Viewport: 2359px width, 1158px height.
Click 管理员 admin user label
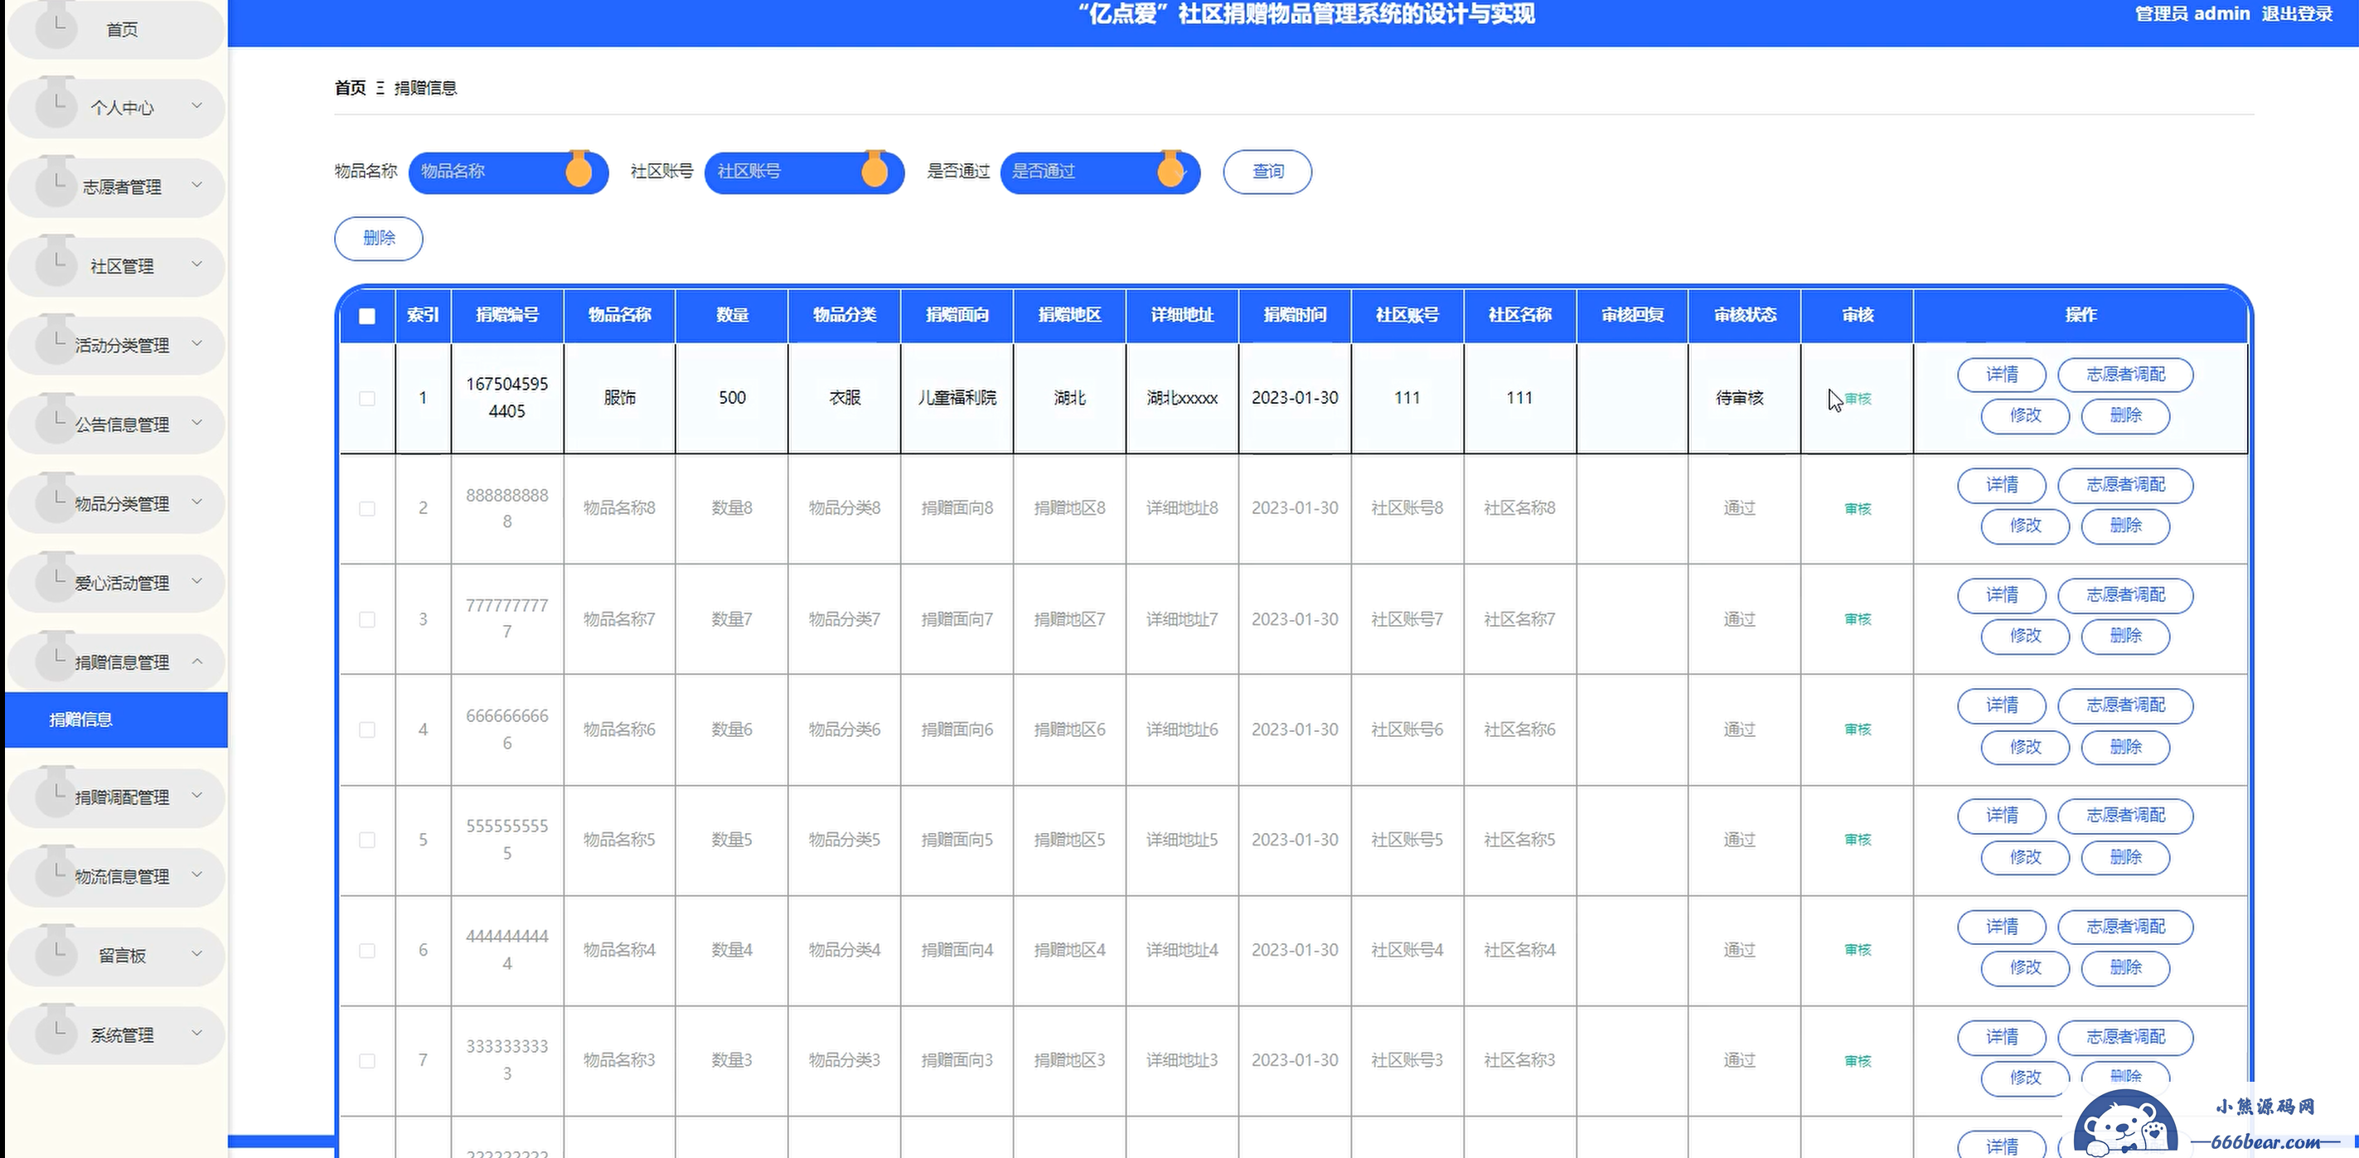pos(2192,14)
